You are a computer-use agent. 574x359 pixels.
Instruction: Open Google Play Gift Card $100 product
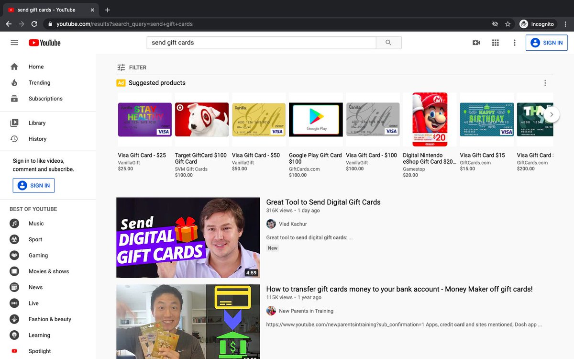[316, 120]
